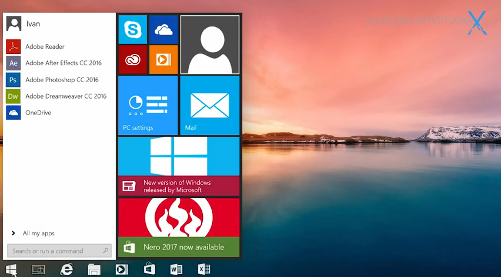Viewport: 501px width, 277px height.
Task: Open the Windows Store taskbar icon
Action: [x=149, y=269]
